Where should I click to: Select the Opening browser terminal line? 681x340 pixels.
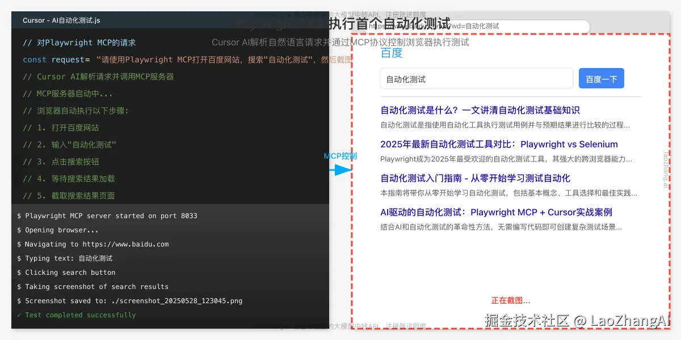(57, 230)
